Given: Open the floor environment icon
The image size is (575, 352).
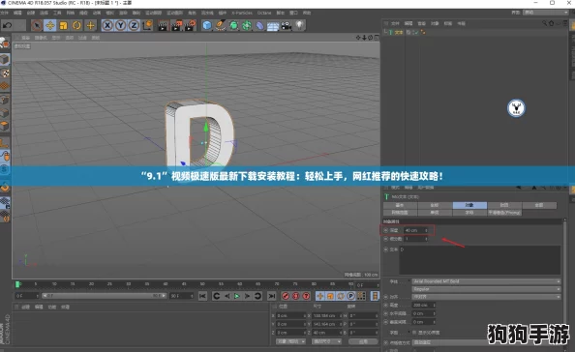Looking at the screenshot, I should click(x=273, y=25).
